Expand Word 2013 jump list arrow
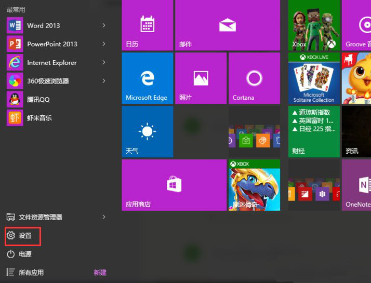The image size is (371, 283). point(104,25)
